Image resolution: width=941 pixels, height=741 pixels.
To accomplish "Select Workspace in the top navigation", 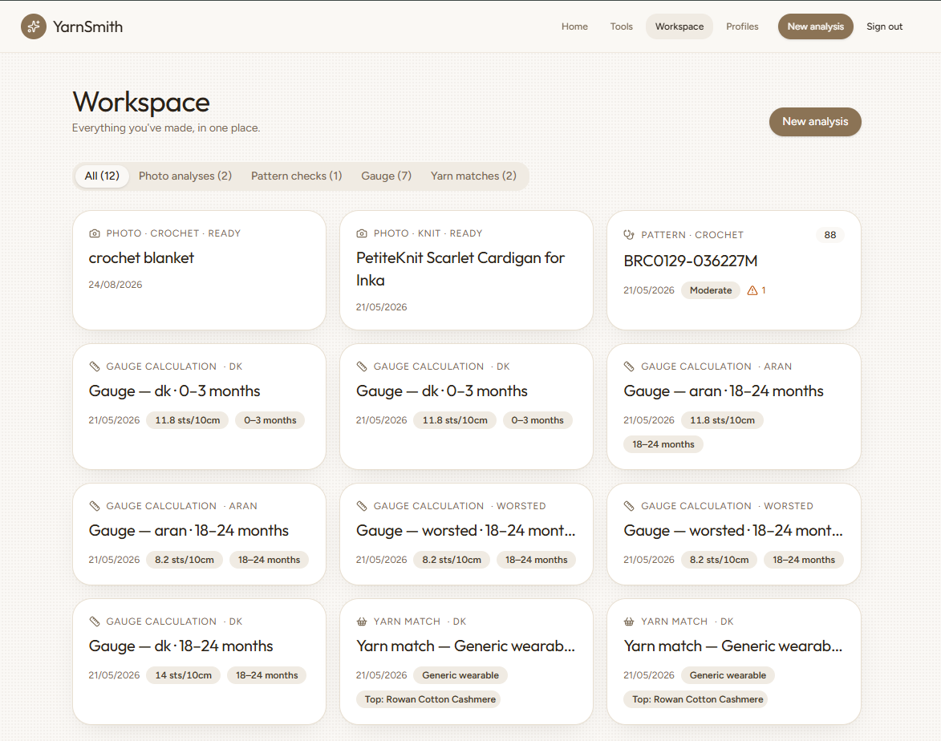I will 679,26.
